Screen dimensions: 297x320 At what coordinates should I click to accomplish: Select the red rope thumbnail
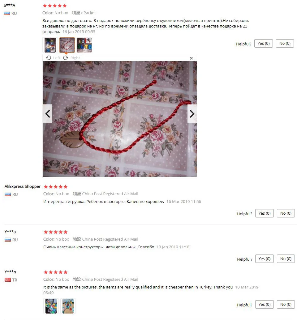tap(67, 45)
